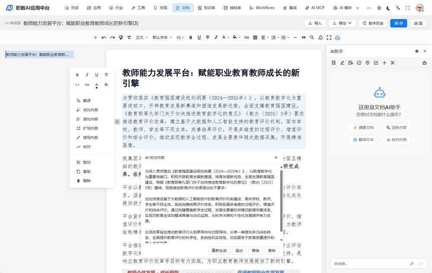Open the 导出 export dropdown
The width and height of the screenshot is (432, 273).
tap(342, 23)
